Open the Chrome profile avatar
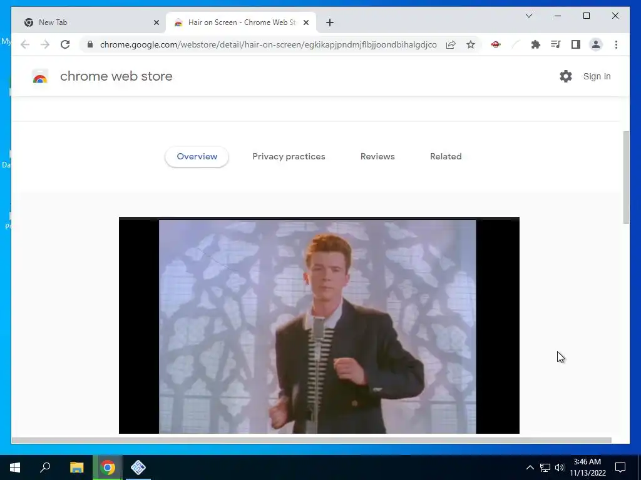The height and width of the screenshot is (480, 641). point(596,44)
